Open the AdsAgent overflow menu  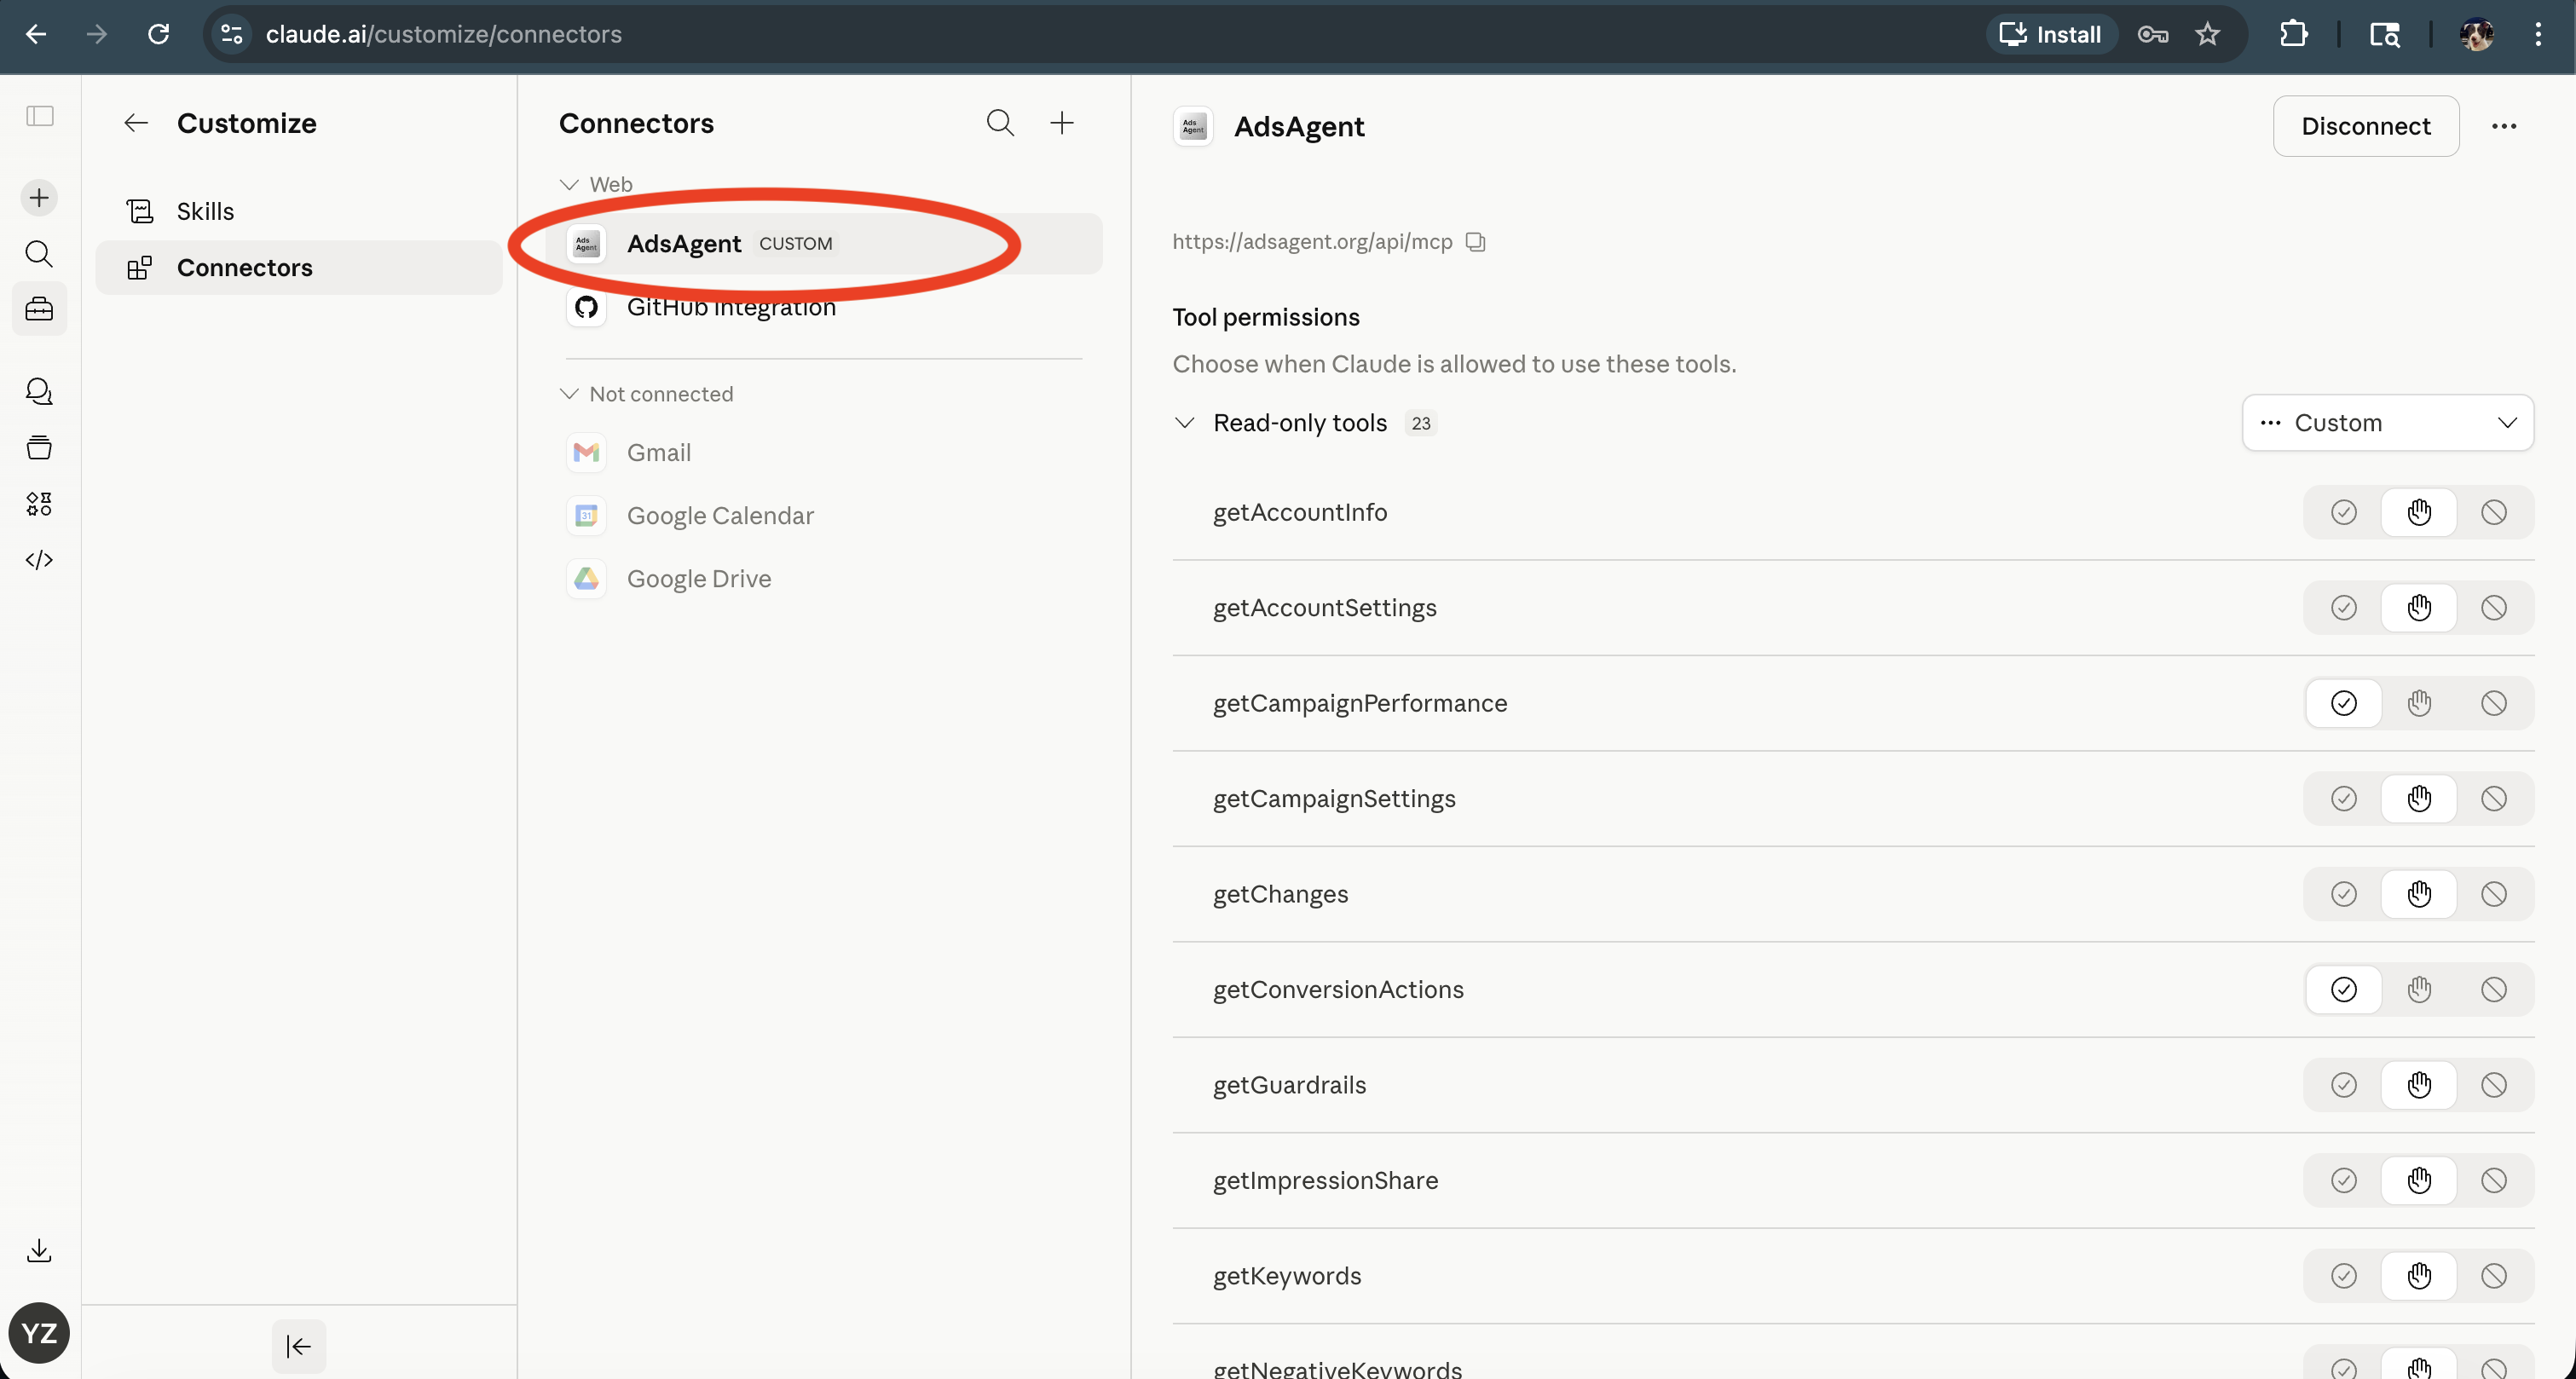click(2505, 126)
